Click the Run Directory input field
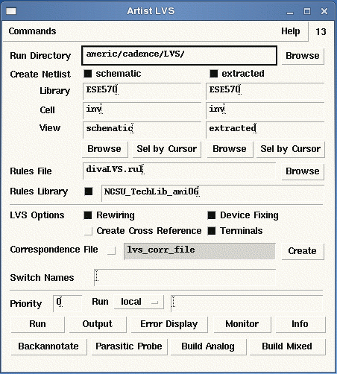 coord(179,55)
